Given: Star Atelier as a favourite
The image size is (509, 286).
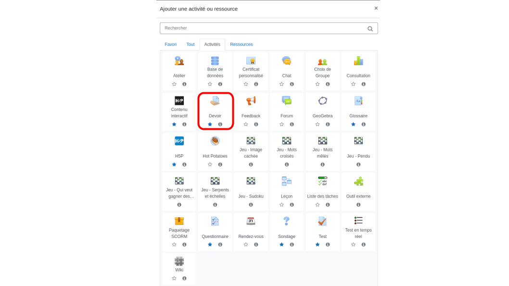Looking at the screenshot, I should [174, 84].
